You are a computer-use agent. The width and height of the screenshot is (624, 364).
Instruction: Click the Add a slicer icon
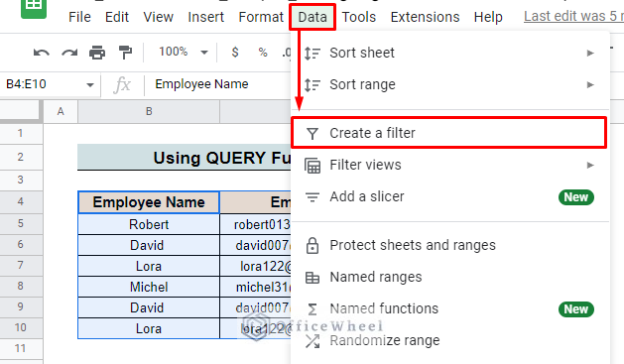click(x=312, y=197)
